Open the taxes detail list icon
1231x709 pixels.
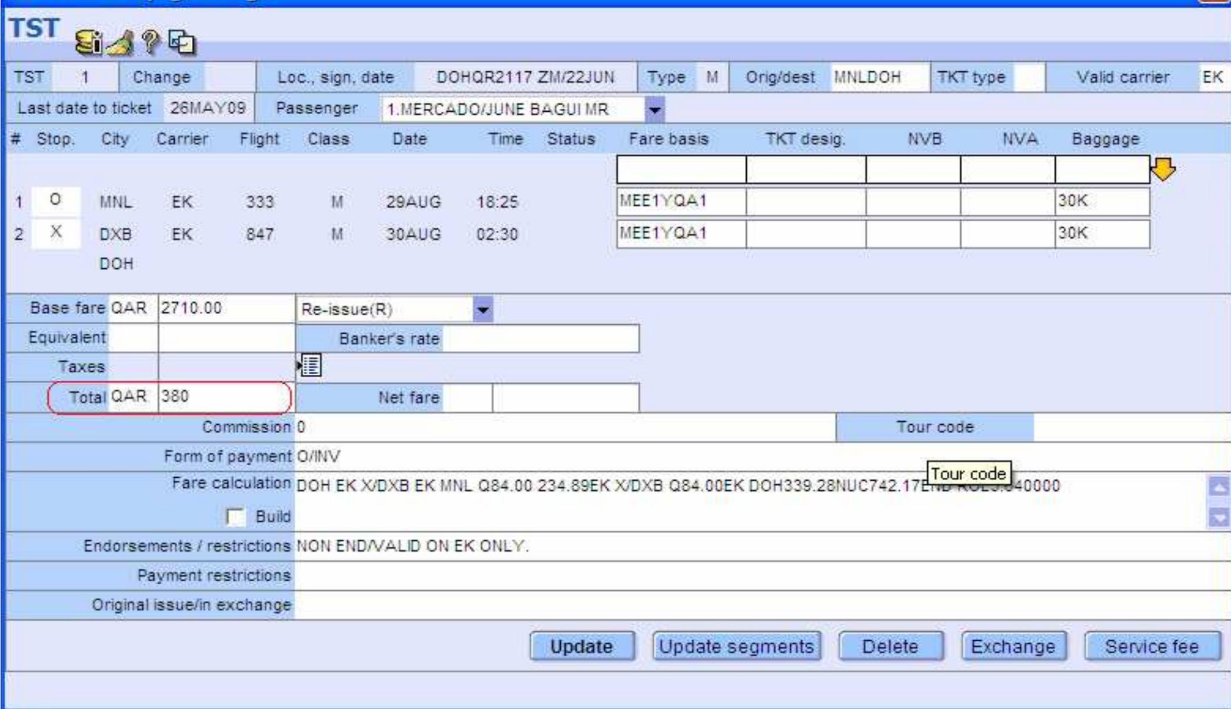coord(310,366)
